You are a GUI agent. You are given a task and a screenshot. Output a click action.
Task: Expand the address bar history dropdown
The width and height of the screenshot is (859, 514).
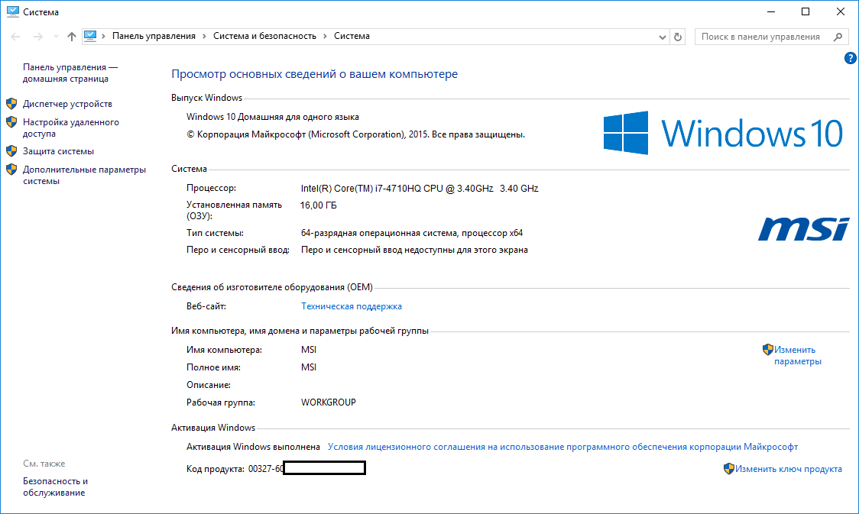point(663,37)
